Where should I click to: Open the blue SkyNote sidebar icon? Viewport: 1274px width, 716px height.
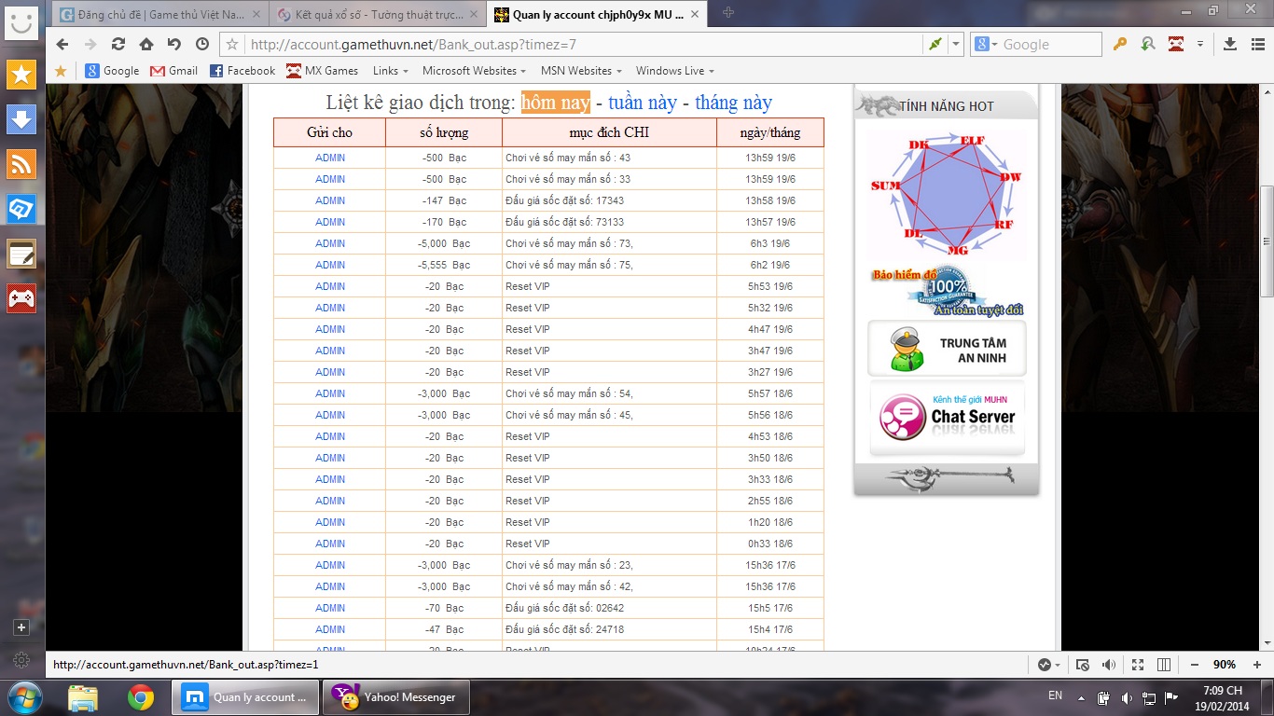pos(21,209)
